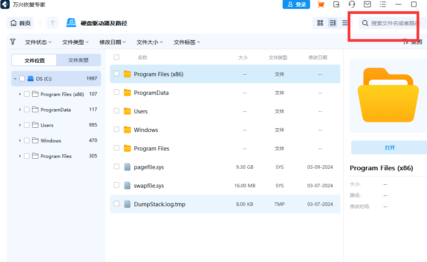Screen dimensions: 427x262
Task: Expand the Windows folder in sidebar tree
Action: 20,140
